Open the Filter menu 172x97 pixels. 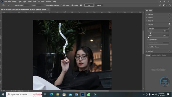[x=35, y=2]
